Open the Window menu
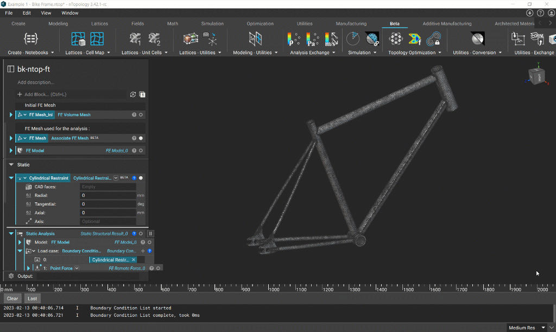This screenshot has height=332, width=556. pos(70,13)
